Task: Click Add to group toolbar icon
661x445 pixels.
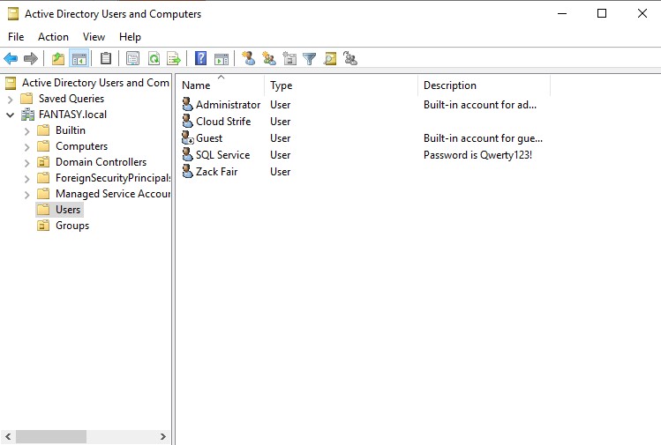Action: 350,58
